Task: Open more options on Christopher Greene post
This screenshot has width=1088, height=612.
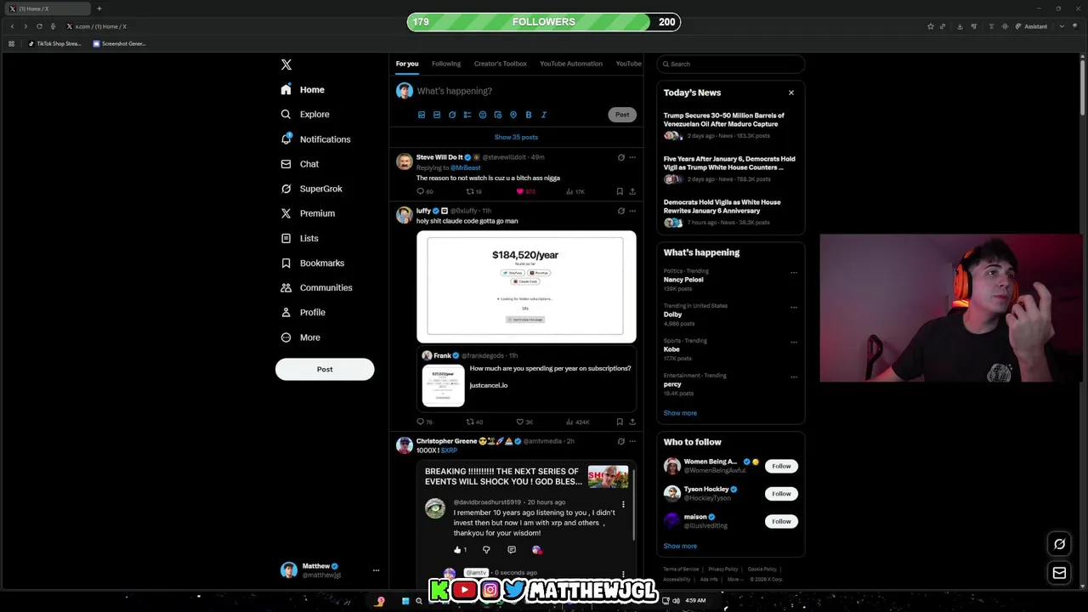Action: (x=632, y=441)
